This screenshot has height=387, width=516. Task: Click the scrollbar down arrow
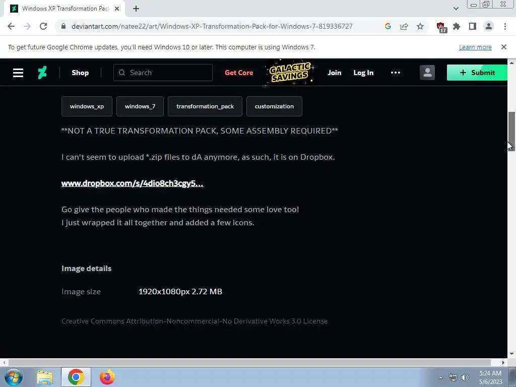[x=511, y=354]
